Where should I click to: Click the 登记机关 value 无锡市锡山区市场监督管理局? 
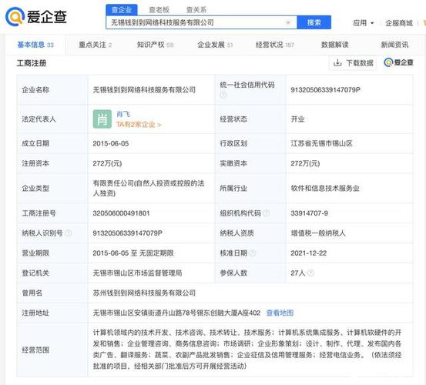click(x=137, y=273)
